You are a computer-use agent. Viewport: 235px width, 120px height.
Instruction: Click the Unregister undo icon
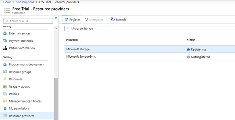click(x=86, y=20)
